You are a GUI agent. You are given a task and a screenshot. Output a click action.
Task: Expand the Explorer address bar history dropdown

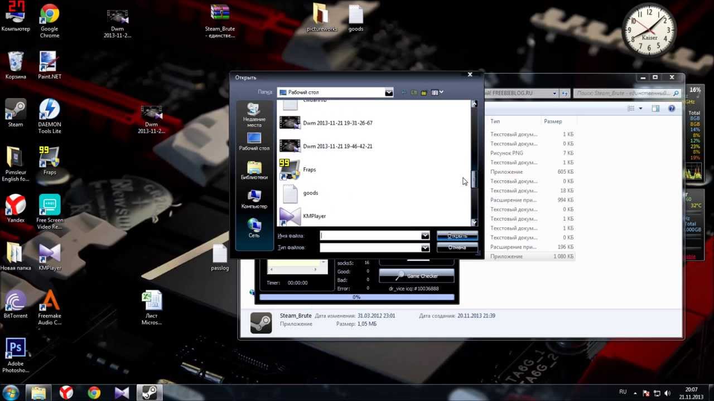click(554, 94)
